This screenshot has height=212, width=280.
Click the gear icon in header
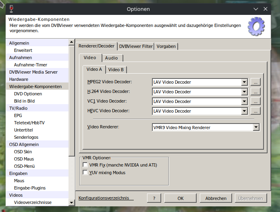tap(256, 27)
